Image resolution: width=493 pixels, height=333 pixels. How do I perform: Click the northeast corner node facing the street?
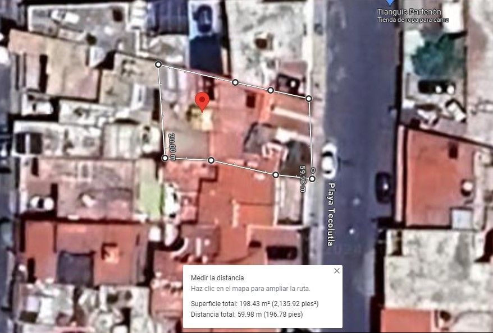309,99
